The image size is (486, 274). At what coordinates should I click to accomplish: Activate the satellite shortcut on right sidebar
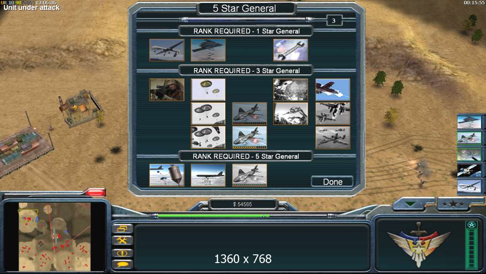click(469, 170)
